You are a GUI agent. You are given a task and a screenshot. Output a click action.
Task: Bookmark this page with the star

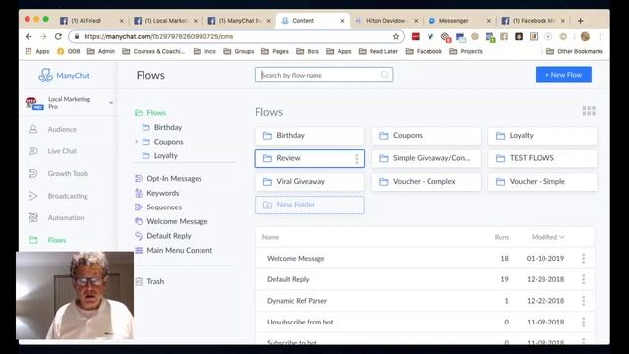click(396, 37)
